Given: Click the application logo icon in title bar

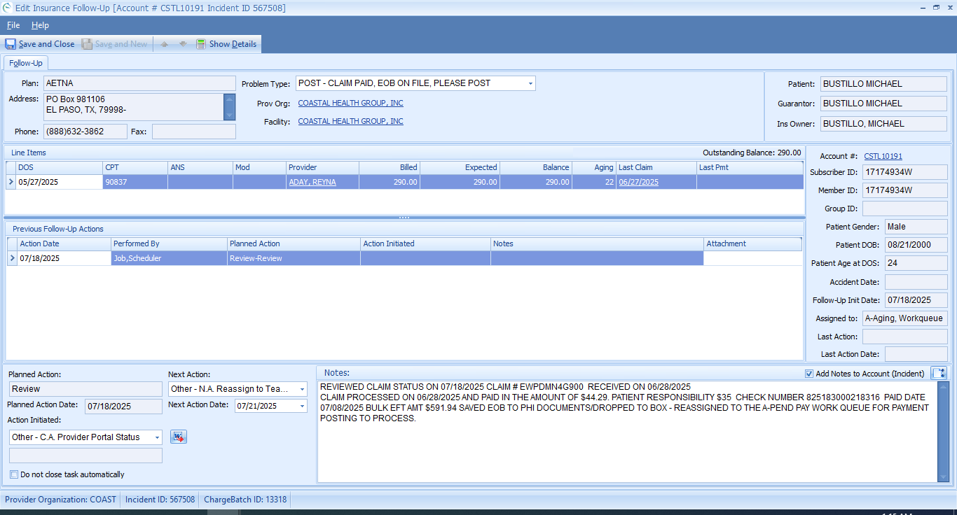Looking at the screenshot, I should click(7, 8).
